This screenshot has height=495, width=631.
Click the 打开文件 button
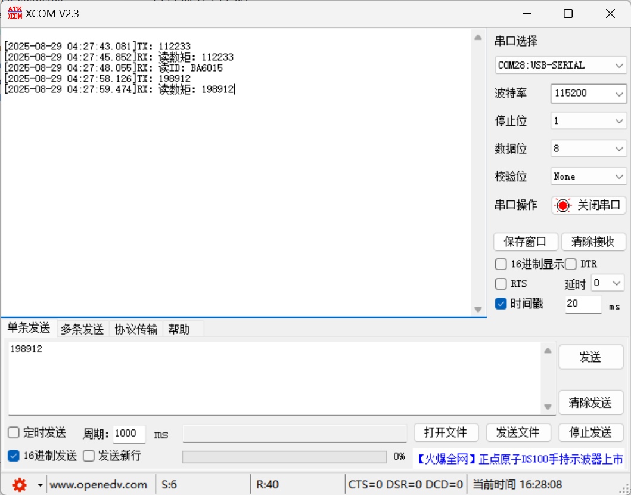pyautogui.click(x=446, y=432)
